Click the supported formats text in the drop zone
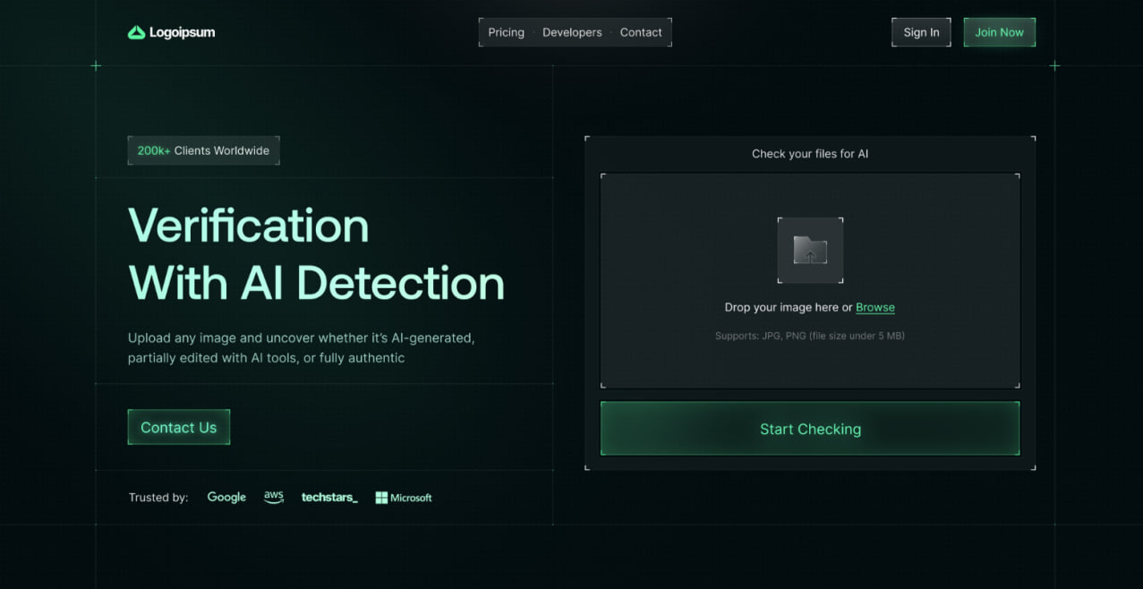The width and height of the screenshot is (1143, 589). (809, 336)
